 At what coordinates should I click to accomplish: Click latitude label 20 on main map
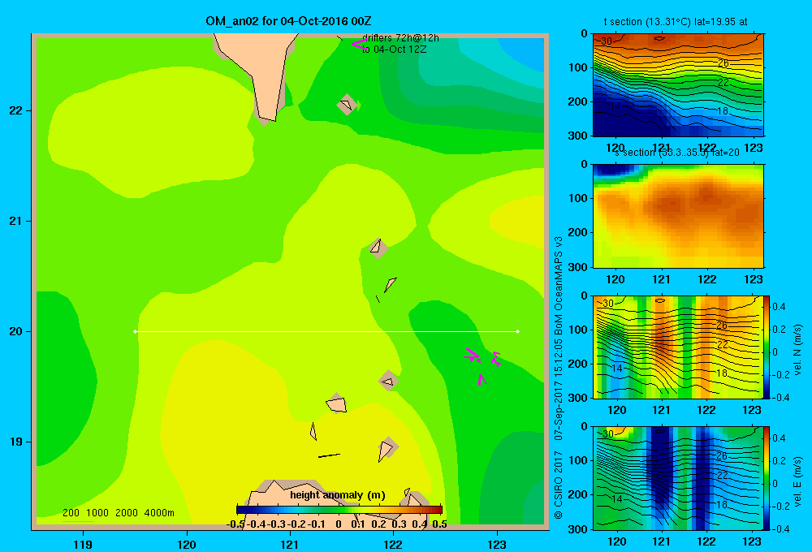16,331
